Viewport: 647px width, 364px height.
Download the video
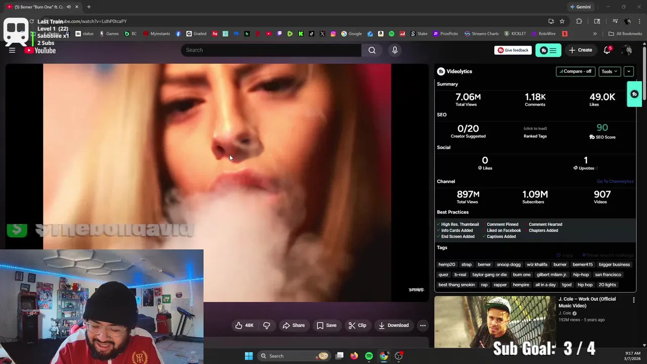click(393, 325)
